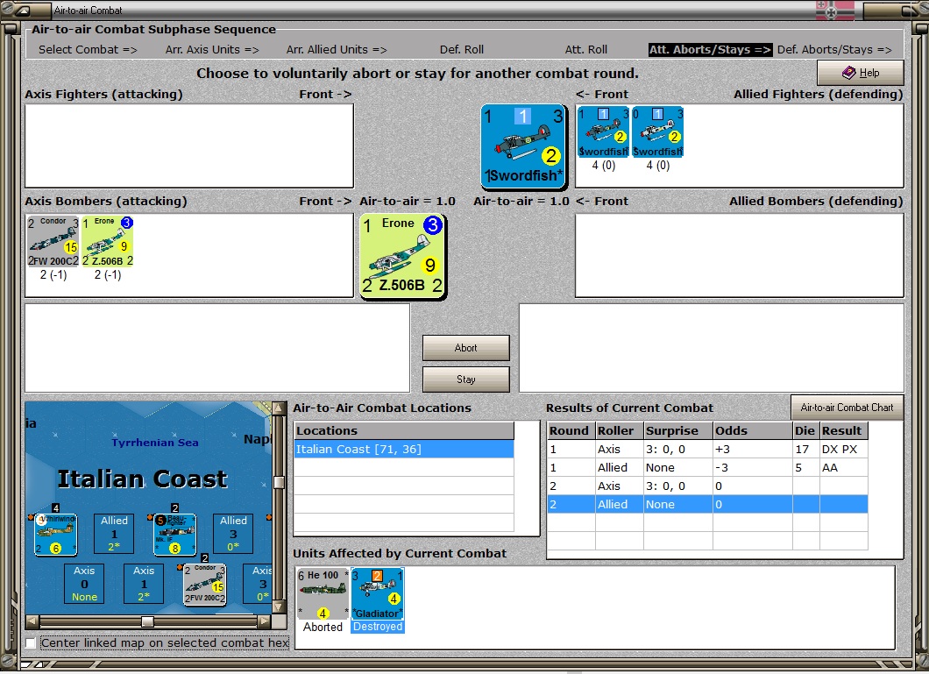This screenshot has width=929, height=674.
Task: Click the AA result cell
Action: [x=844, y=468]
